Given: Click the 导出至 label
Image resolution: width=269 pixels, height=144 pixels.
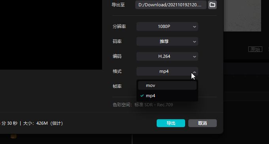Looking at the screenshot, I should click(118, 5).
